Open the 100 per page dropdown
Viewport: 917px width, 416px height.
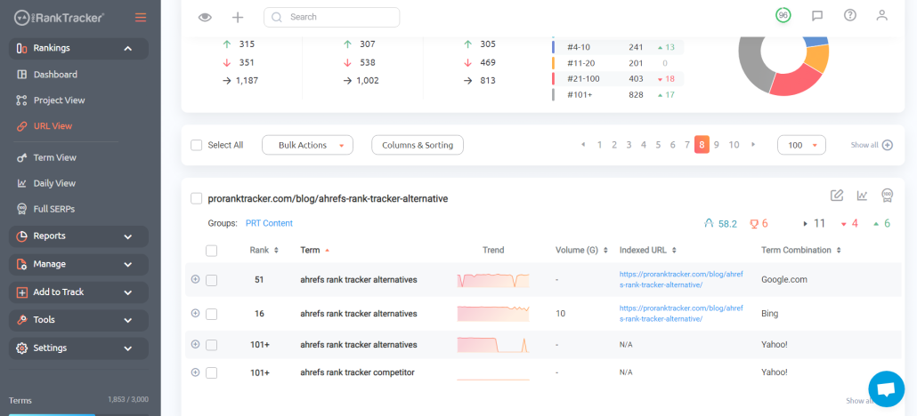pyautogui.click(x=801, y=145)
